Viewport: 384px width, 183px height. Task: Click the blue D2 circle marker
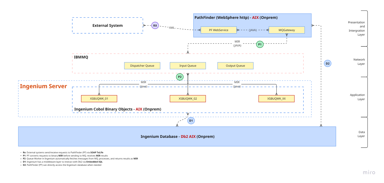(328, 63)
